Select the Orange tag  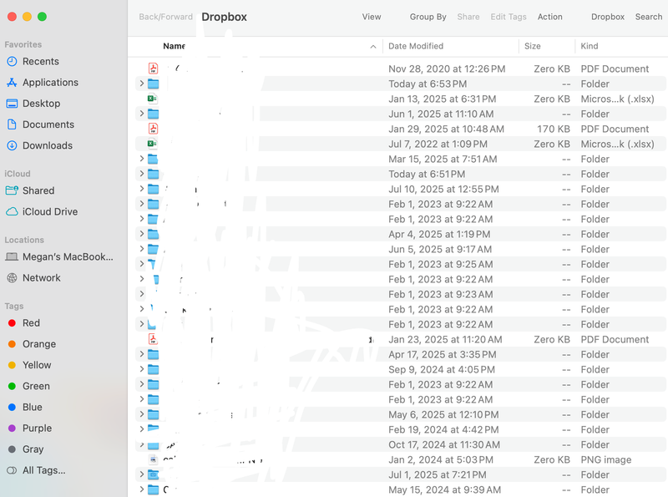pos(32,344)
